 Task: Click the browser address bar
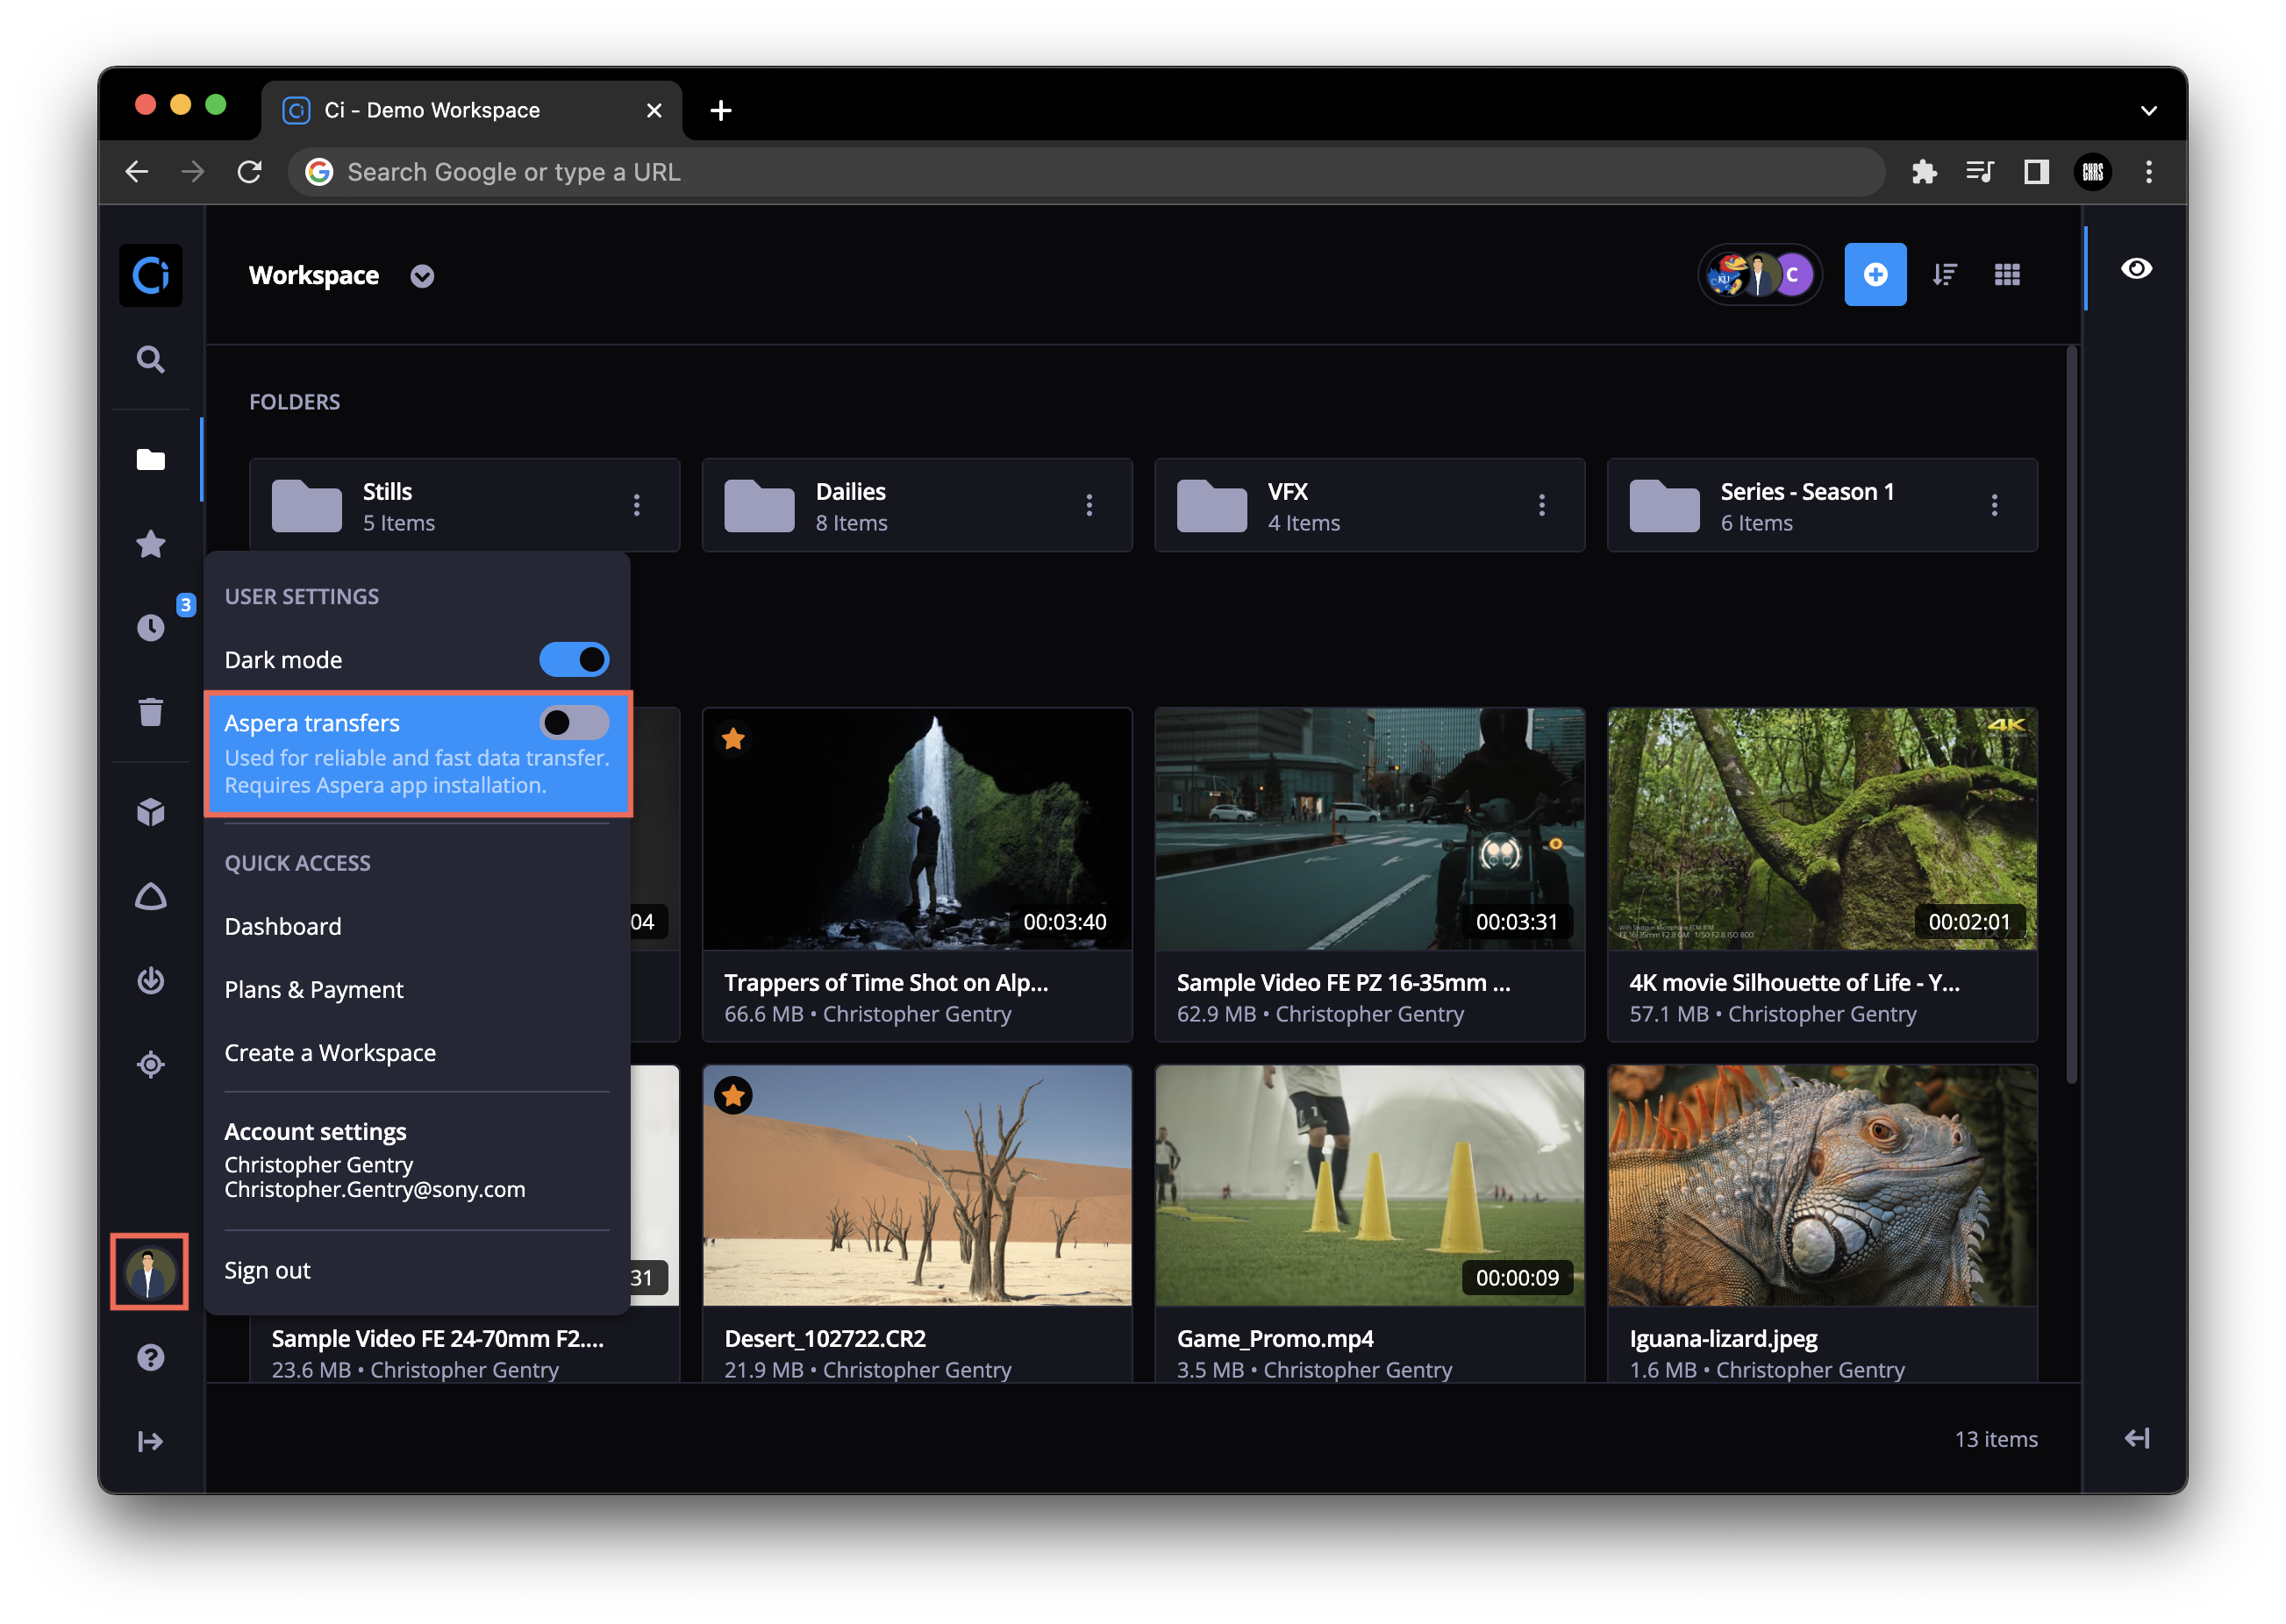pyautogui.click(x=1087, y=172)
